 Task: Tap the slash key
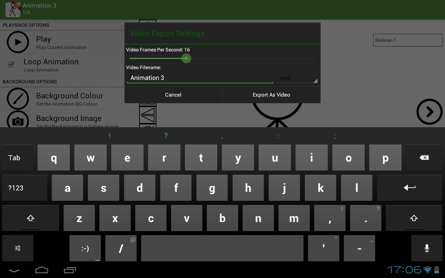pyautogui.click(x=121, y=248)
